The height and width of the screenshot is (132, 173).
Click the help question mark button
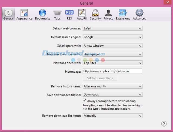point(164,124)
